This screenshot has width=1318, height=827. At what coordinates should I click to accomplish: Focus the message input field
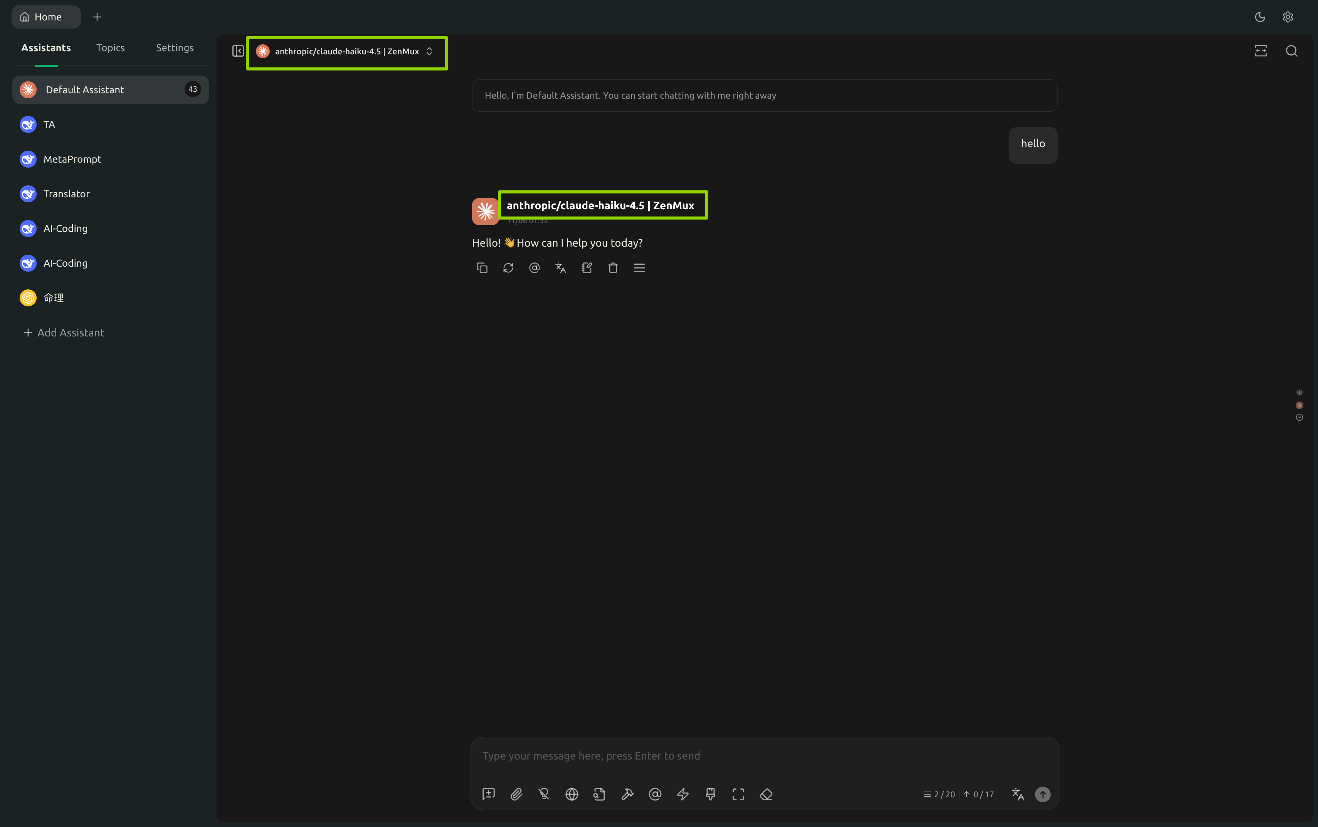pos(765,756)
